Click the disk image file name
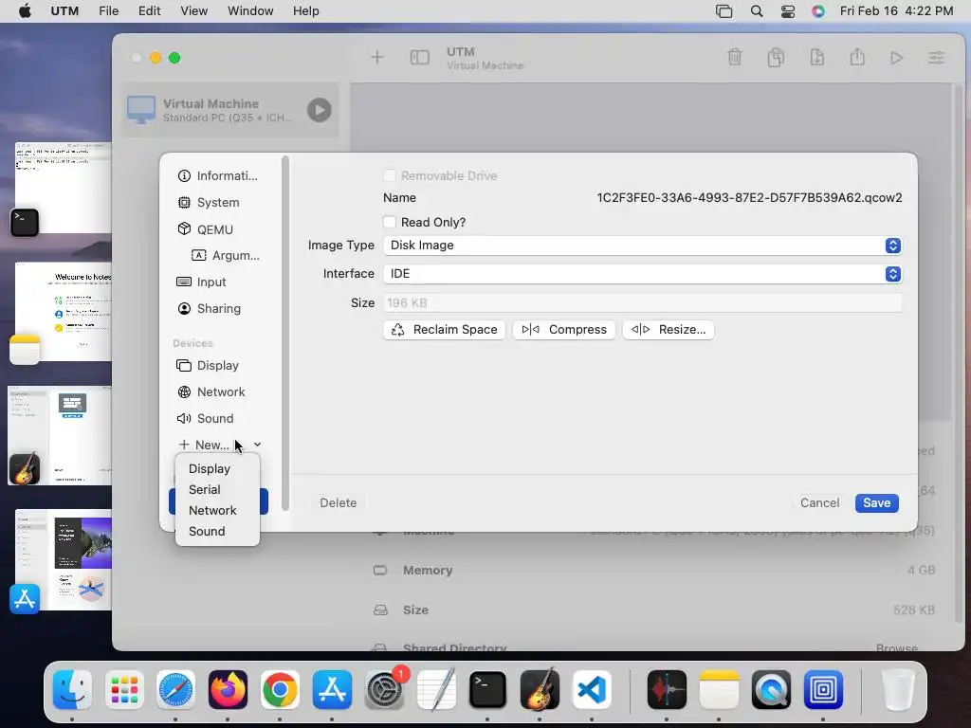Screen dimensions: 971x728 pos(749,197)
